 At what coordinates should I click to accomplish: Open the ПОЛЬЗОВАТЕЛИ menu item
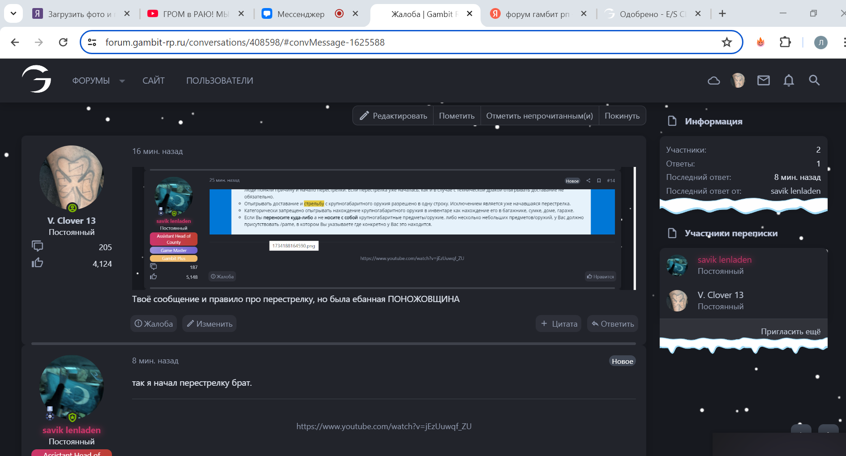coord(219,81)
